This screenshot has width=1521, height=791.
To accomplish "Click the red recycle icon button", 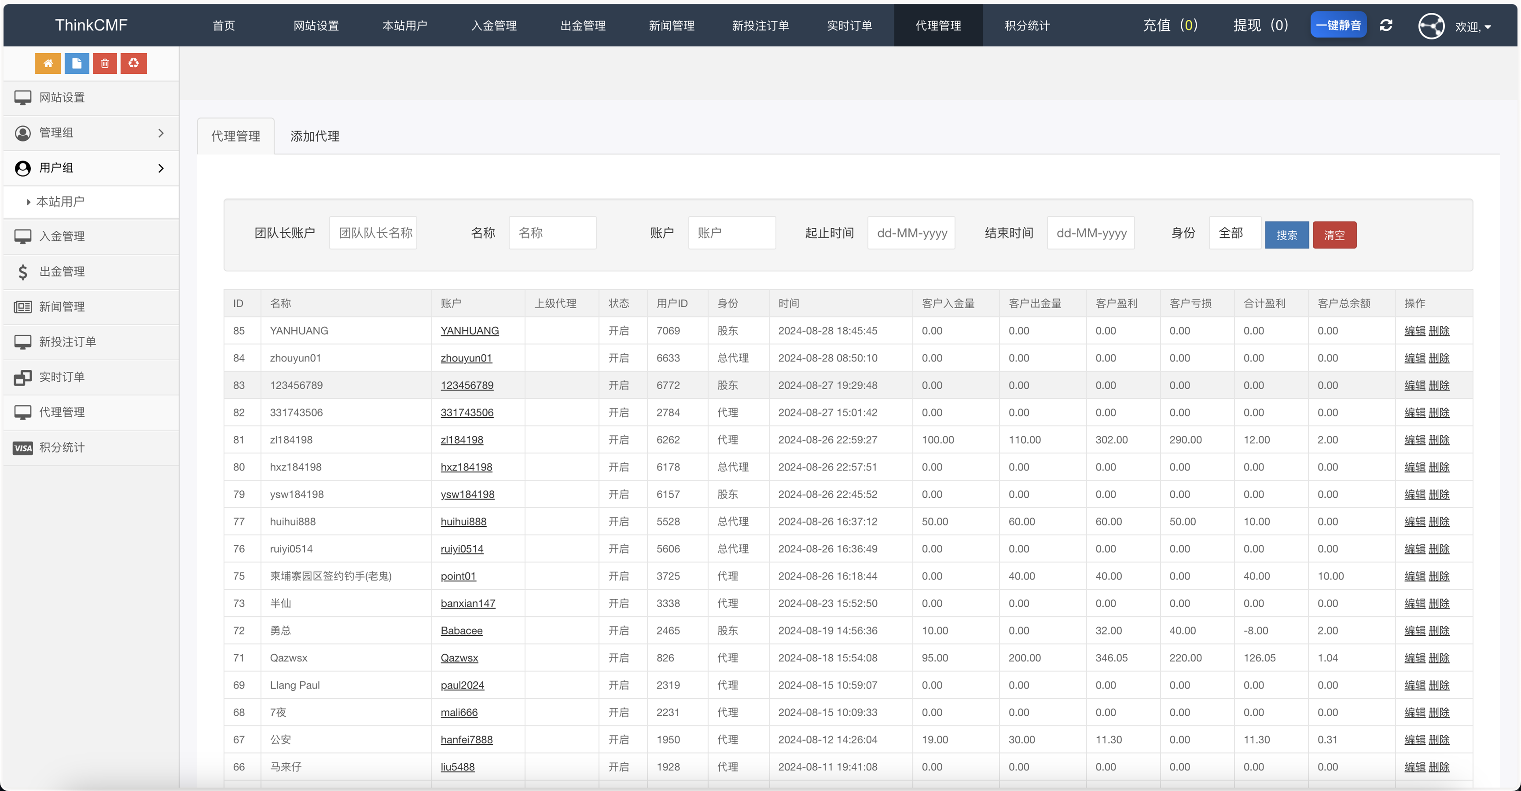I will point(133,63).
